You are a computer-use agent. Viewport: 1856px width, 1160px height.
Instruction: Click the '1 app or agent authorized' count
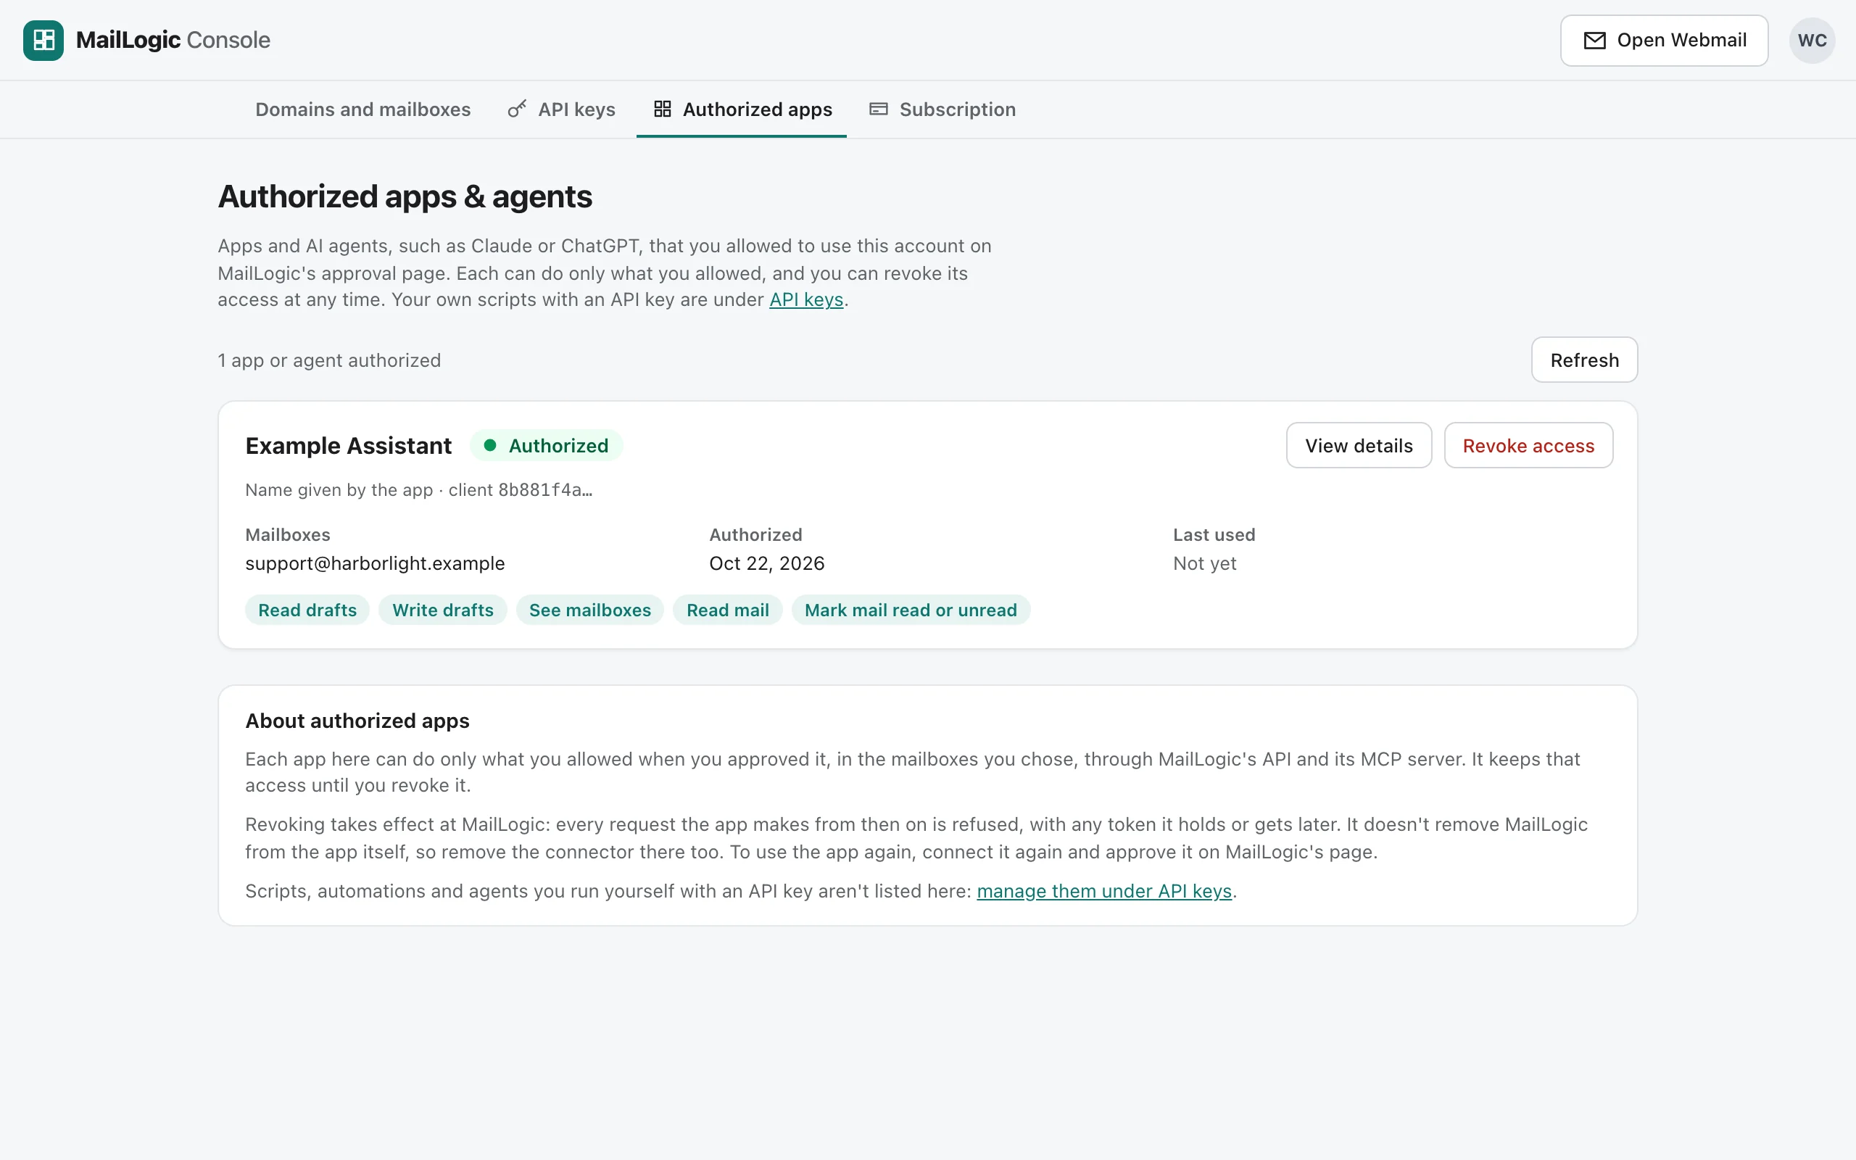(x=330, y=360)
